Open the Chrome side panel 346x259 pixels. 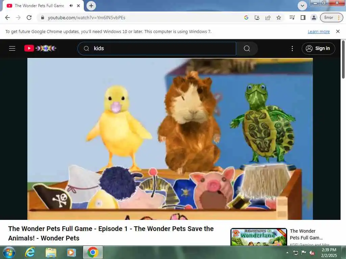pos(303,18)
